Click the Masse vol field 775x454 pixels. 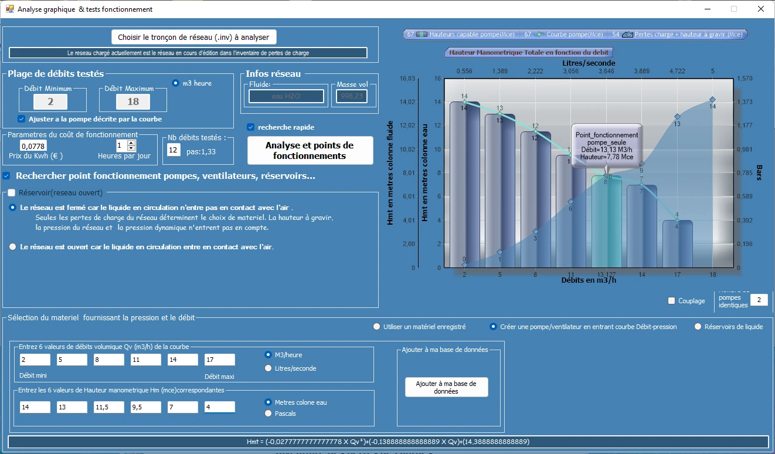(352, 96)
